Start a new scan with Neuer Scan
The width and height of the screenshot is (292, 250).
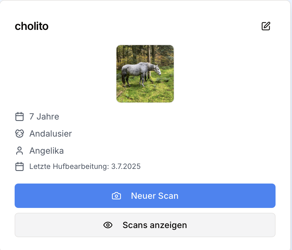coord(145,196)
